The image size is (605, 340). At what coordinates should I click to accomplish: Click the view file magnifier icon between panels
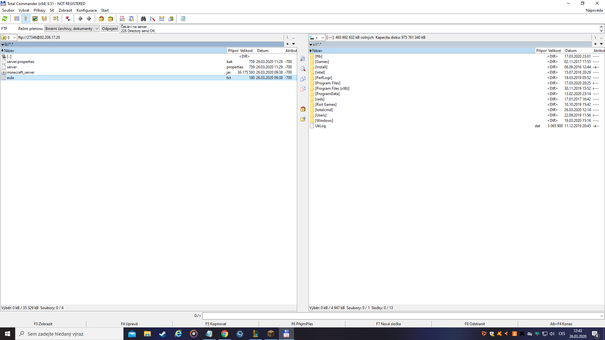(x=303, y=59)
